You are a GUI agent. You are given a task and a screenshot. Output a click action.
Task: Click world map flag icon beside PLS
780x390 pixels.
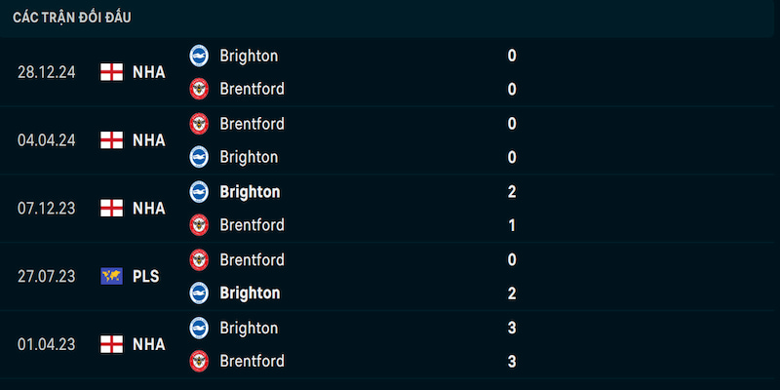click(111, 276)
